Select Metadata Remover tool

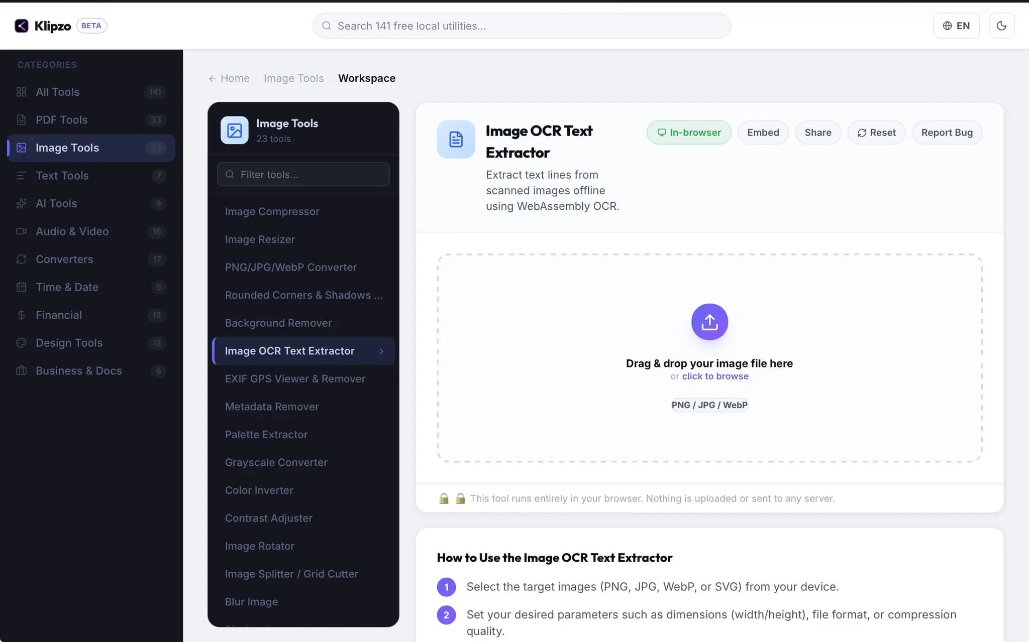coord(303,407)
